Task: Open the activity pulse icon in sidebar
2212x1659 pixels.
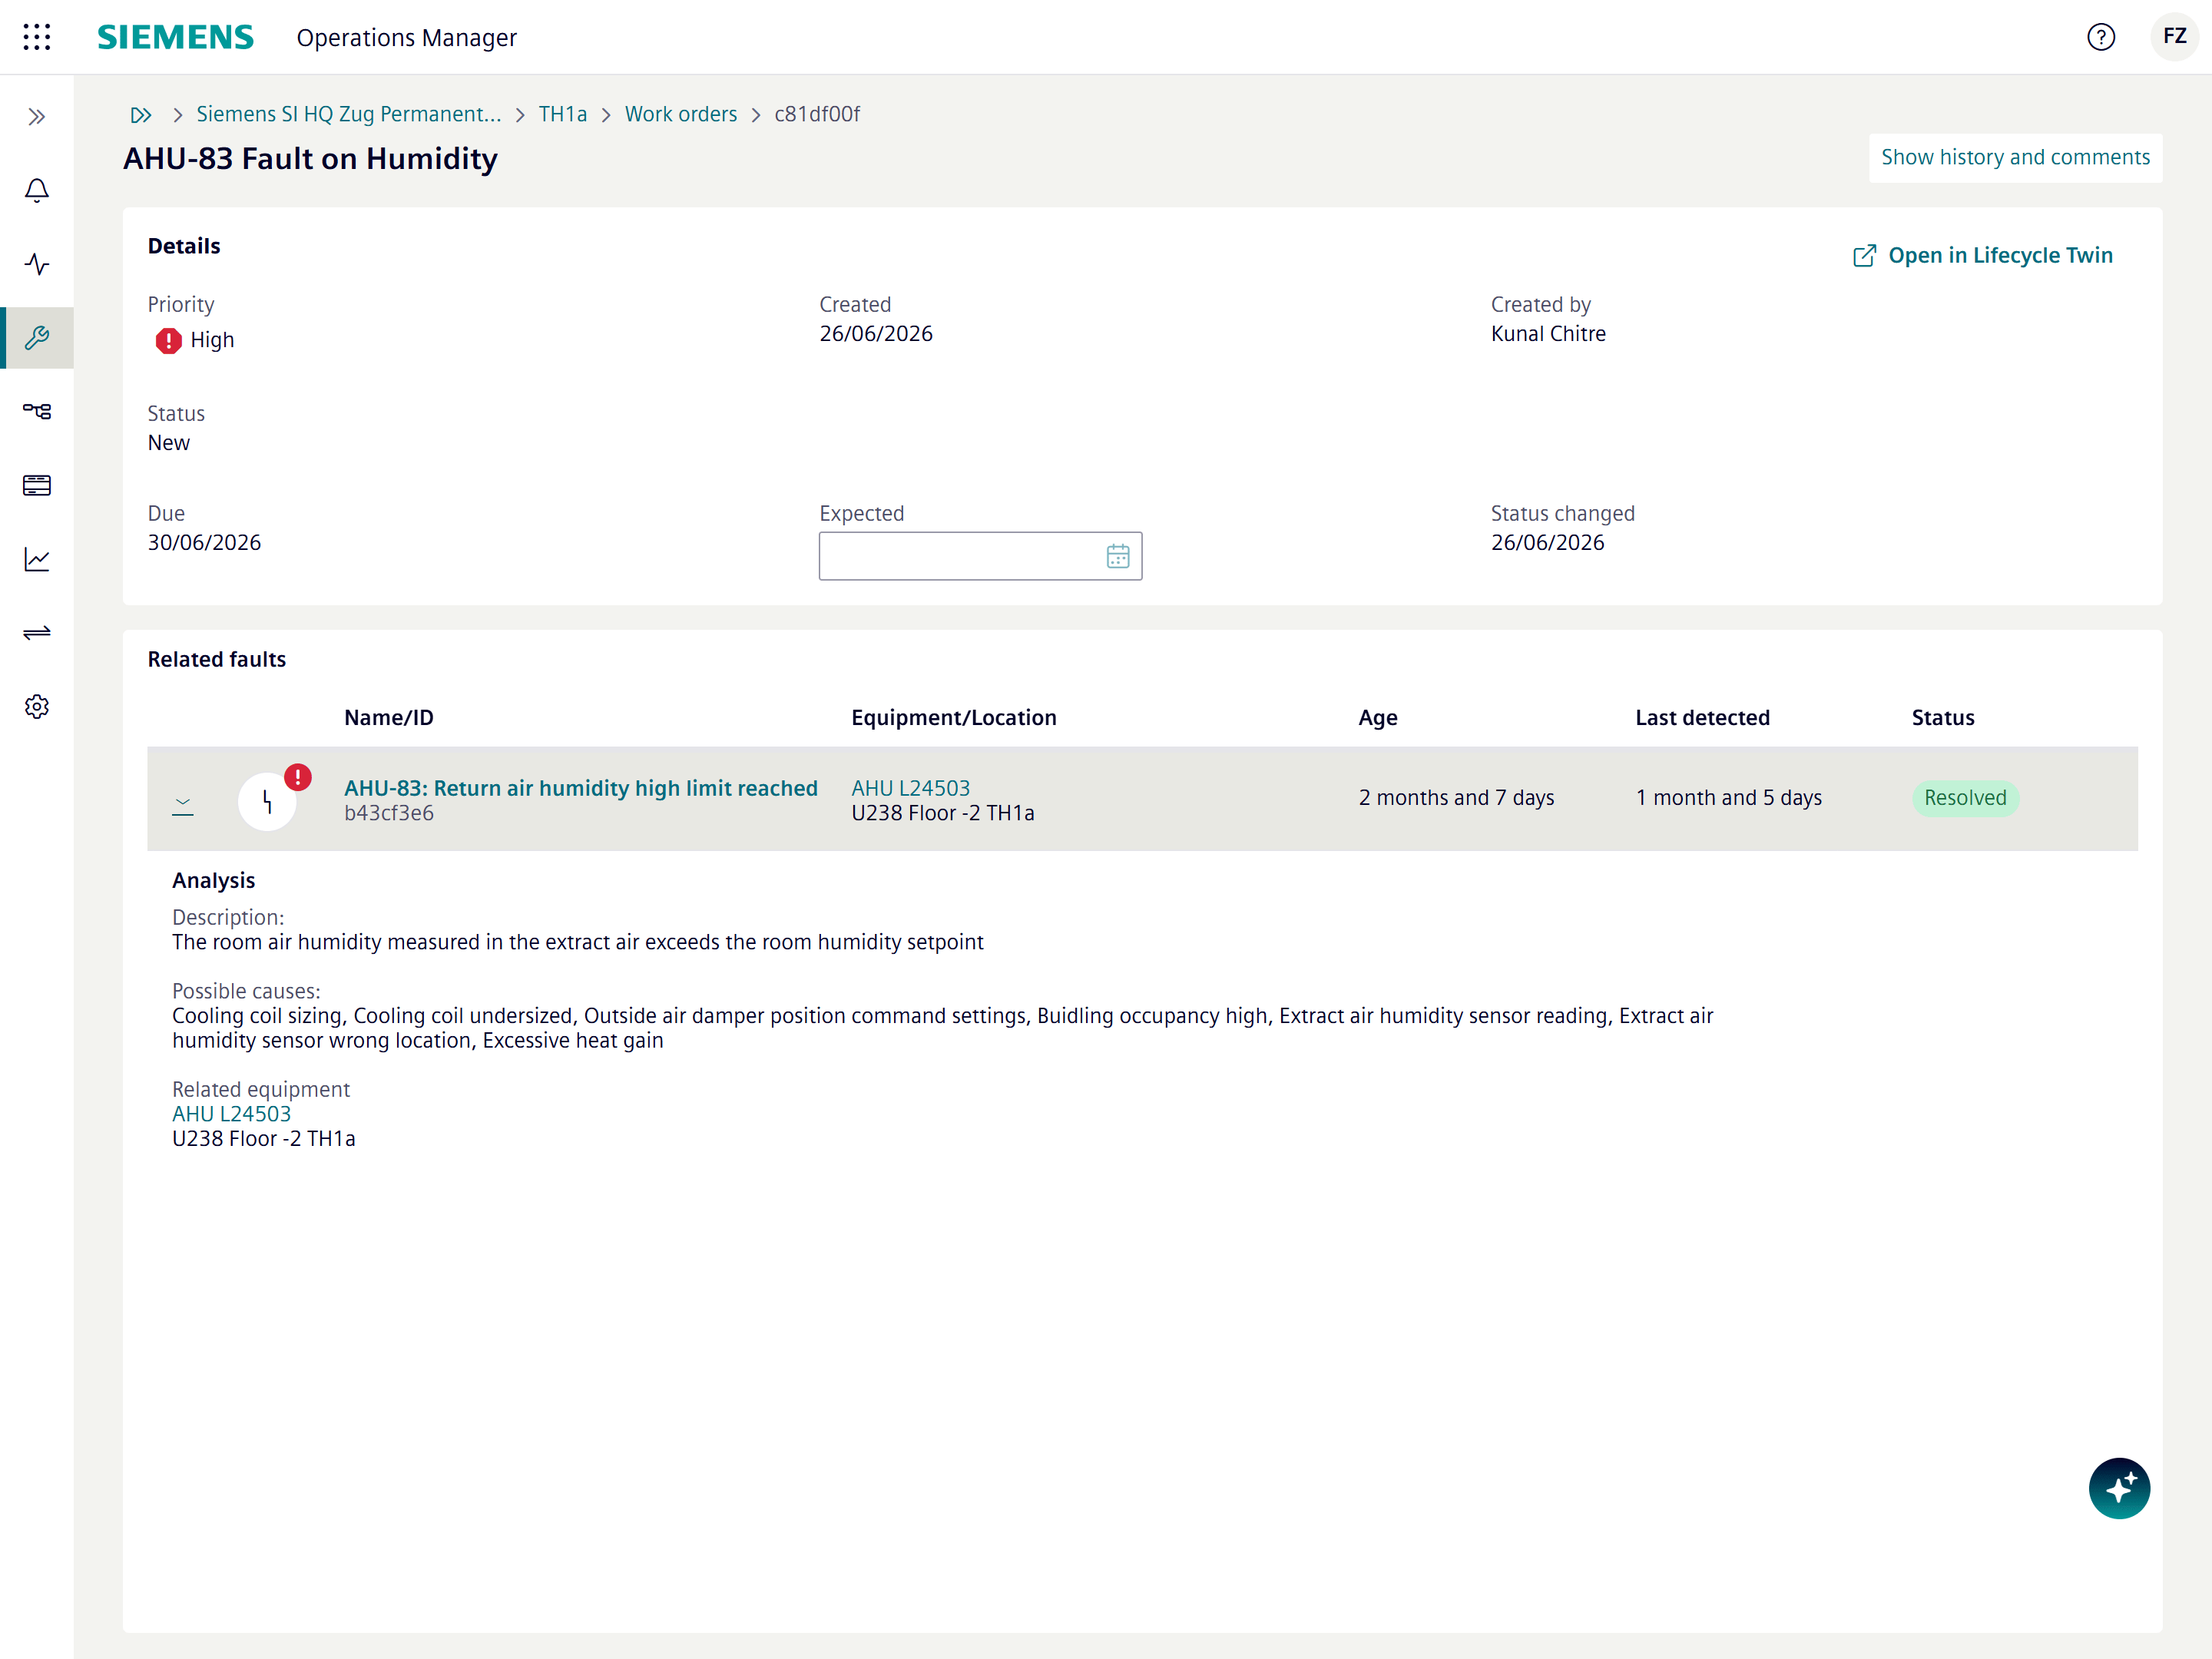Action: [37, 264]
